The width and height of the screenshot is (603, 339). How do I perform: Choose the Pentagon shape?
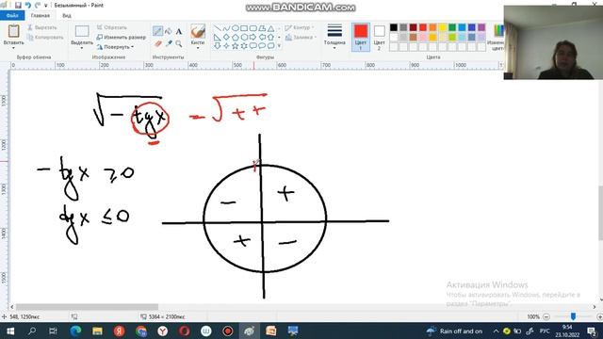point(235,38)
